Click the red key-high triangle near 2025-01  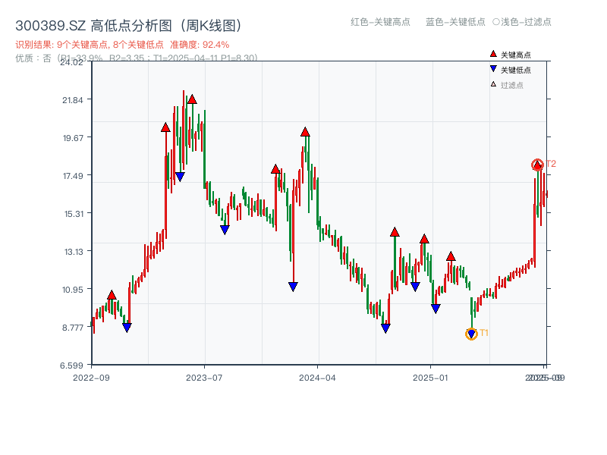[424, 237]
